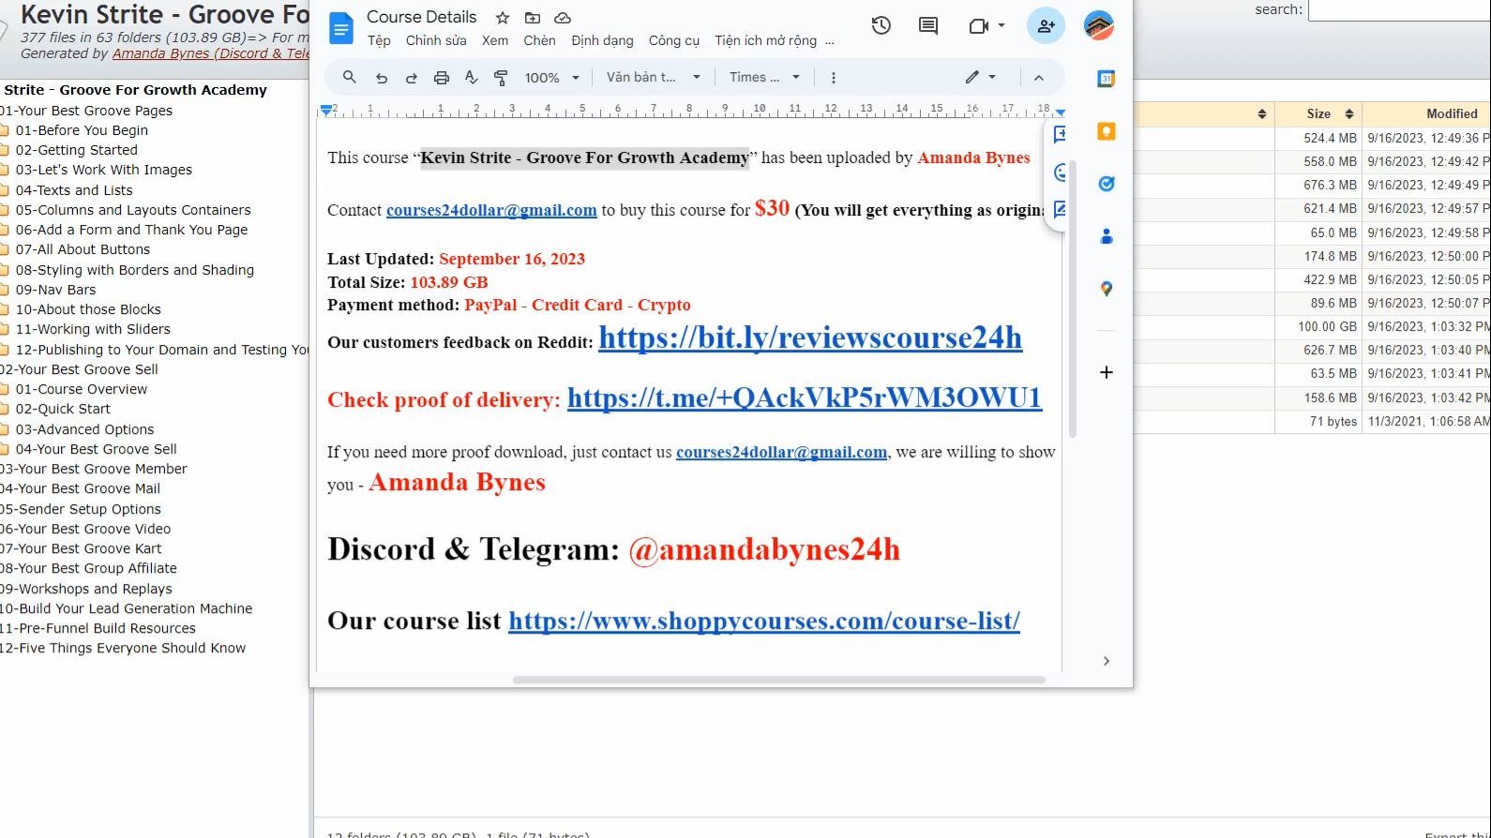The width and height of the screenshot is (1491, 838).
Task: Open Google Maps side panel
Action: tap(1107, 290)
